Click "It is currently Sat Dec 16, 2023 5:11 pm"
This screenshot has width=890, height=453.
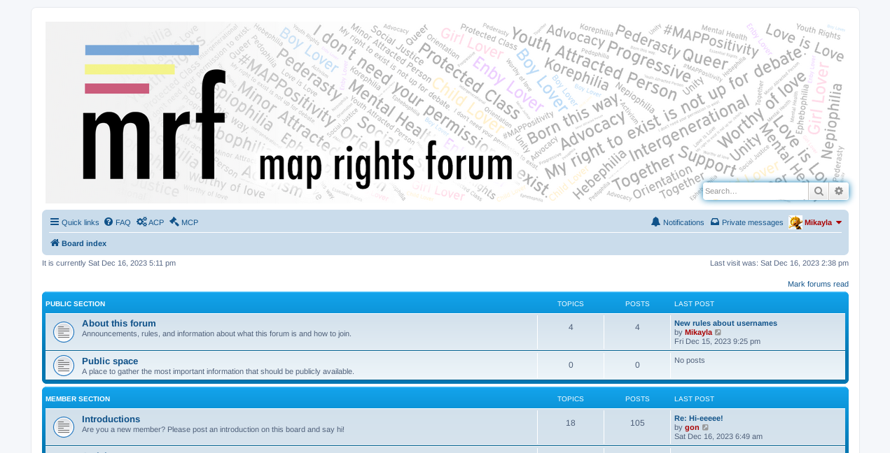tap(109, 263)
